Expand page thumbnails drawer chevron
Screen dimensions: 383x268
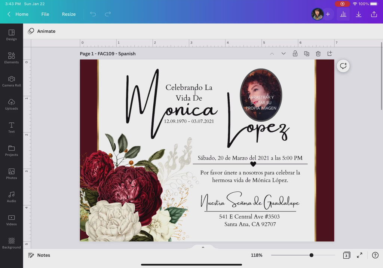pyautogui.click(x=203, y=247)
